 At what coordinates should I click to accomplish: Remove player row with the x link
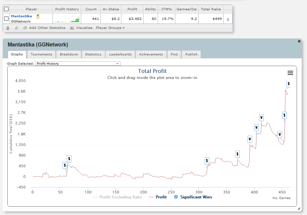228,19
